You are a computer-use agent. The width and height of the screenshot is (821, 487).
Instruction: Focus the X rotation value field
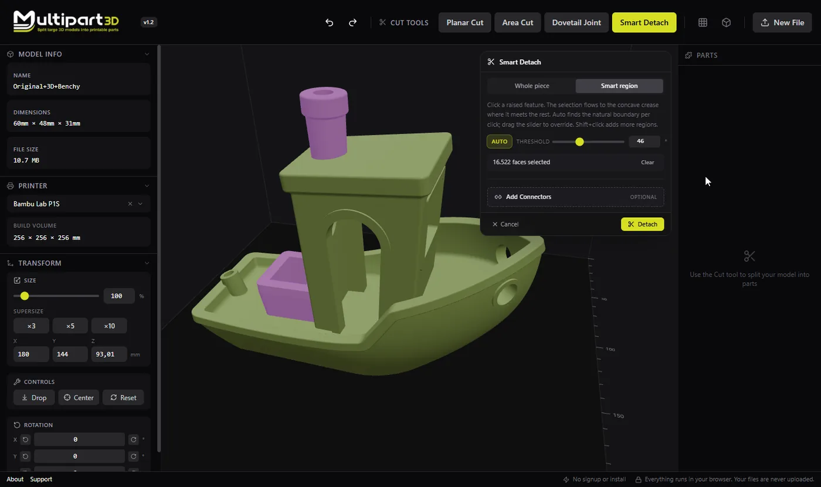pyautogui.click(x=79, y=439)
